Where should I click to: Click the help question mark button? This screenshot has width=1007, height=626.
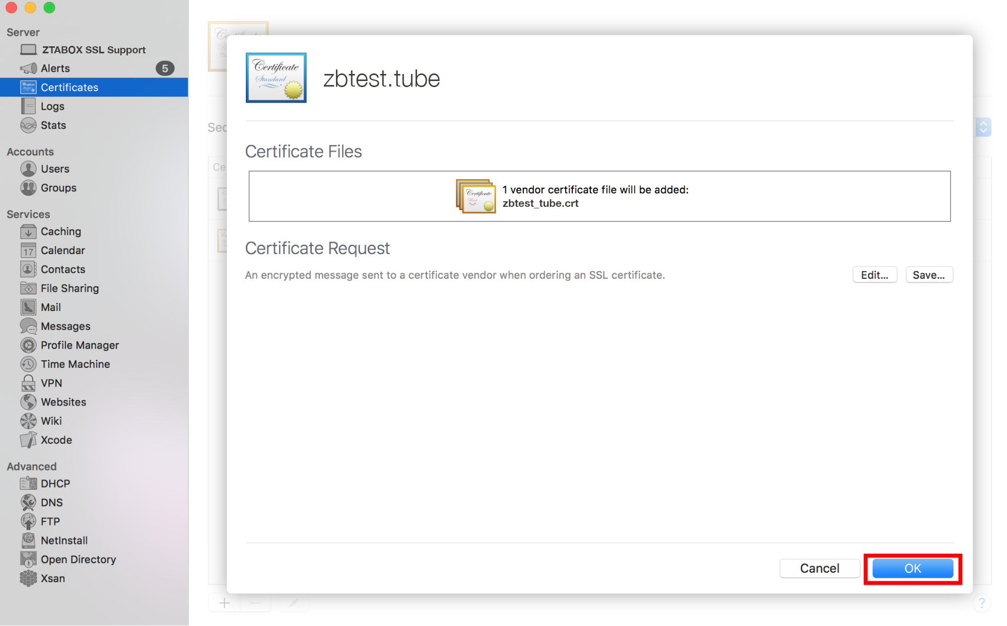click(981, 603)
